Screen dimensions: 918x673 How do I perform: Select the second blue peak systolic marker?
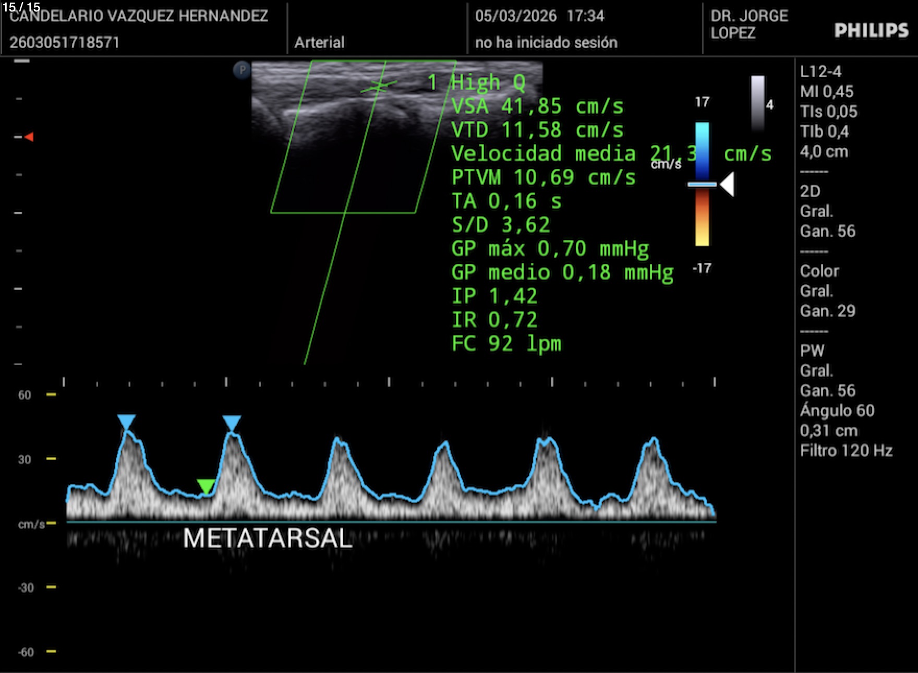coord(232,422)
